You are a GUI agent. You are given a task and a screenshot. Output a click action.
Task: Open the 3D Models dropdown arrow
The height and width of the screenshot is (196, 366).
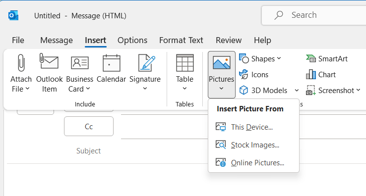(x=297, y=90)
